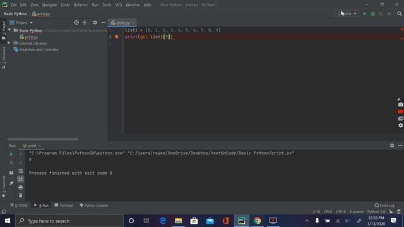Open the Terminal tool window

(x=63, y=206)
